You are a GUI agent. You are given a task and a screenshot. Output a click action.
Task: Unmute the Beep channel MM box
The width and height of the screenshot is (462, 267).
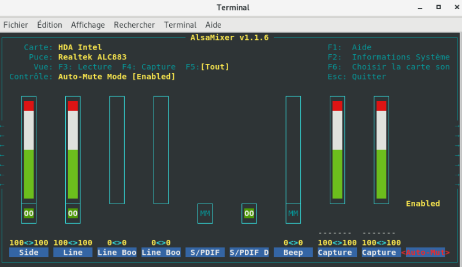pyautogui.click(x=293, y=213)
